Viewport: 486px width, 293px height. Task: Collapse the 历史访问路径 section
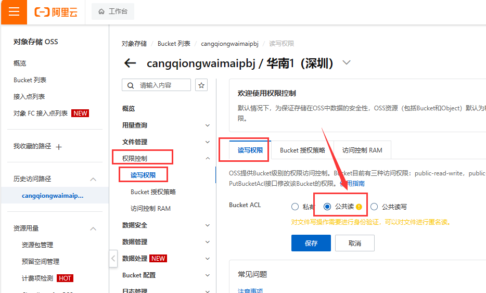[93, 179]
